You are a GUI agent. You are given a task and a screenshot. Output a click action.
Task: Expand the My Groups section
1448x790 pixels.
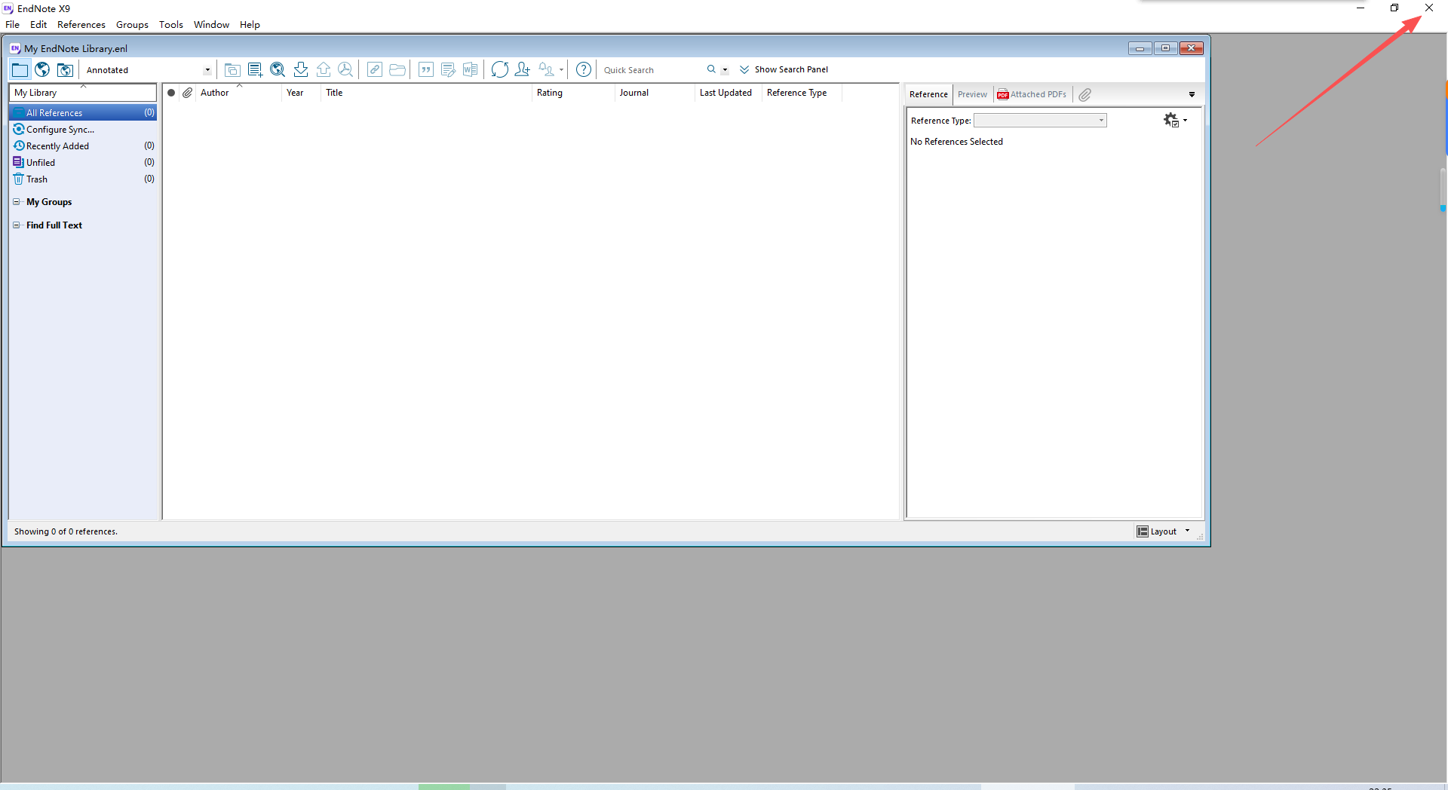pyautogui.click(x=17, y=201)
